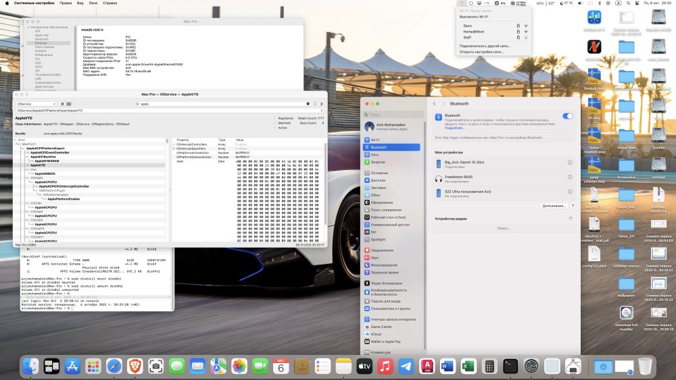Open iCloud settings pane

coord(391,334)
